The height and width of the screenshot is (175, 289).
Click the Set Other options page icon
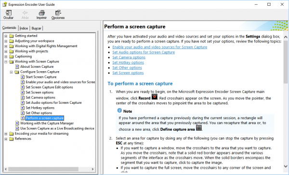[23, 113]
